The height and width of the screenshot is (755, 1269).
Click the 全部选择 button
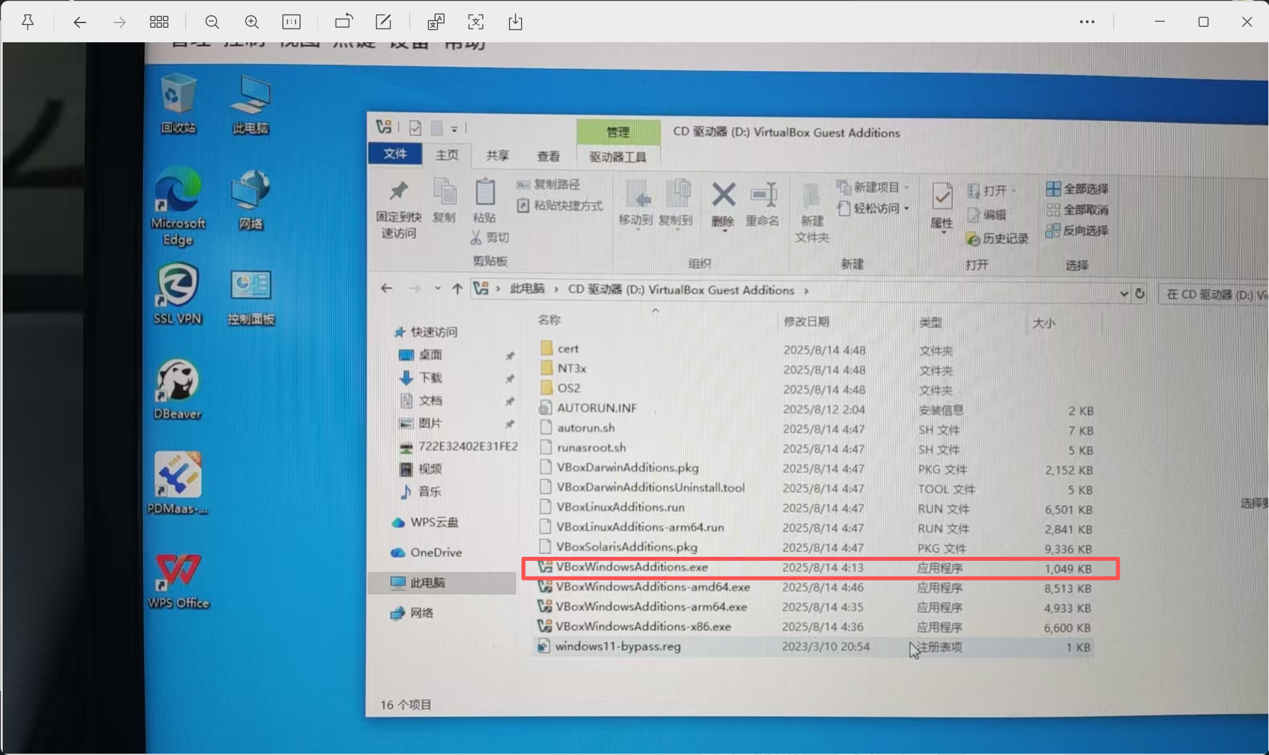(1077, 189)
